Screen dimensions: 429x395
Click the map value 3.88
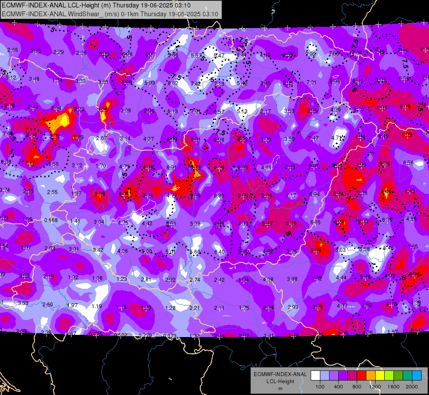point(292,279)
